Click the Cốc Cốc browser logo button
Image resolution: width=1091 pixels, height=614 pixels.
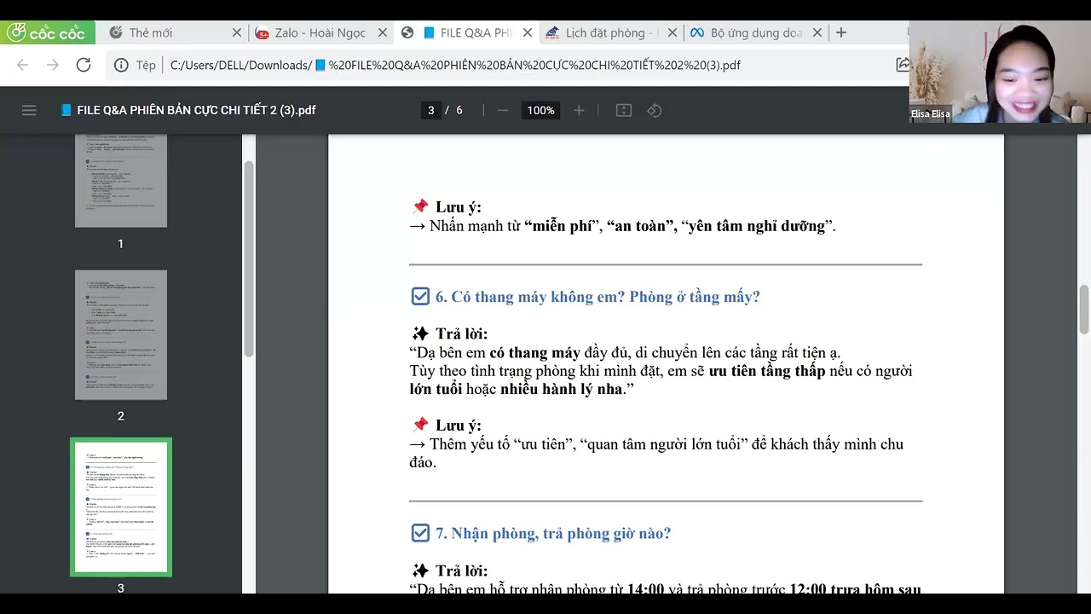pos(47,32)
